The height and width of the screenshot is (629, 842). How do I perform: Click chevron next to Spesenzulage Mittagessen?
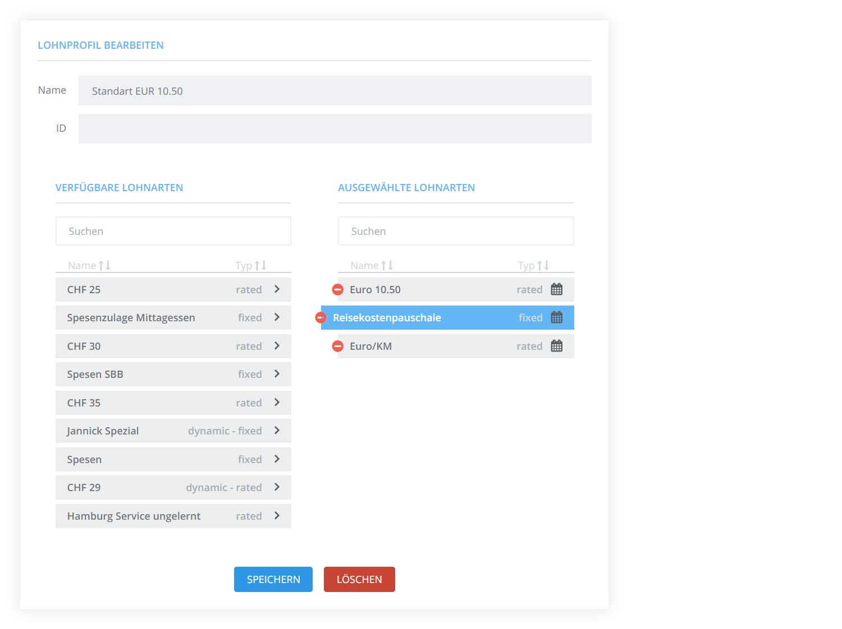click(277, 317)
